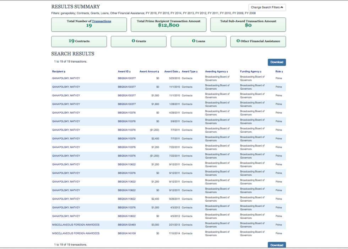The height and width of the screenshot is (249, 348).
Task: Click the Transactions link in summary box
Action: coord(102,21)
